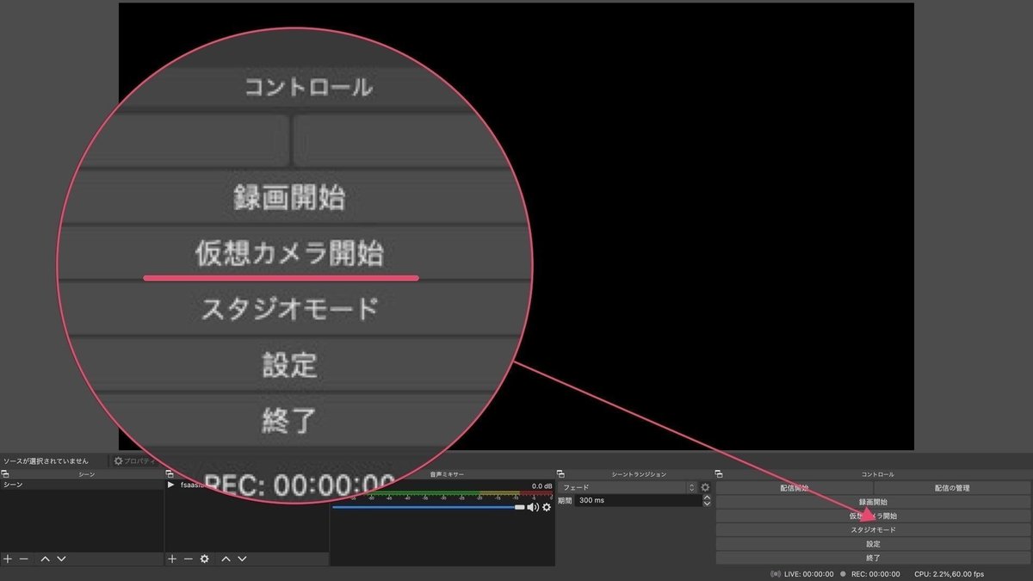Click the LIVE: 00:00:00 timer text
1033x581 pixels.
point(808,574)
